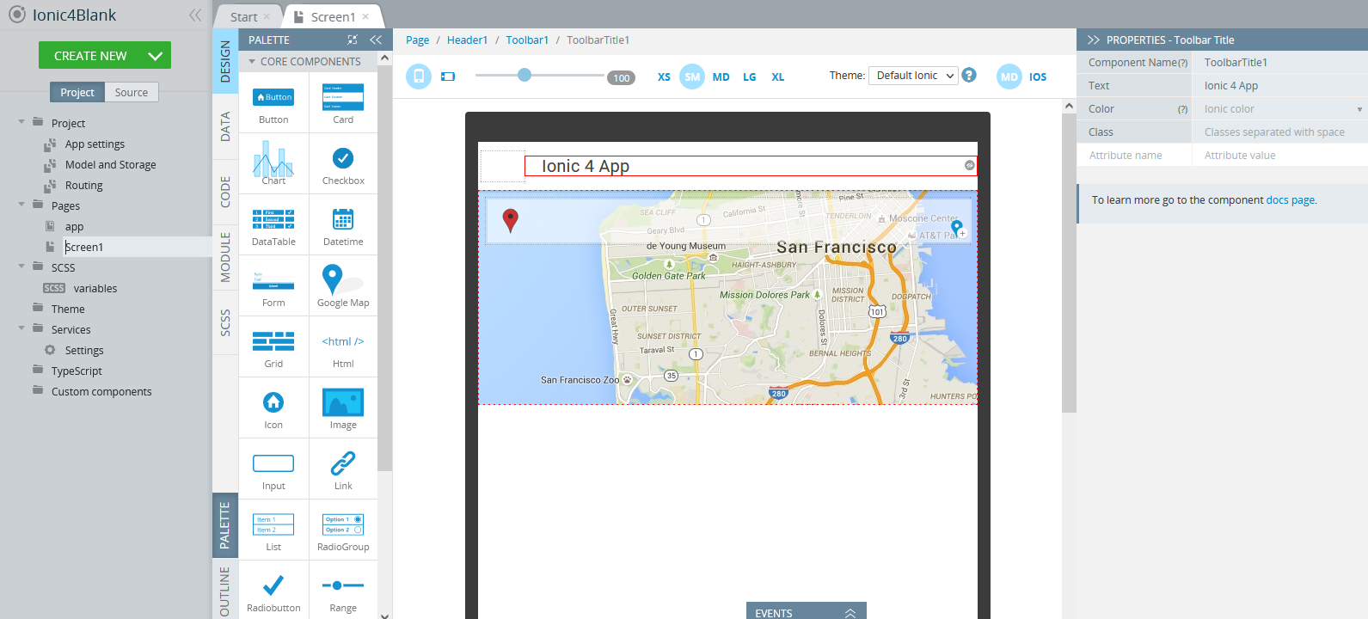The width and height of the screenshot is (1368, 619).
Task: Collapse the project sidebar with double arrows
Action: coord(195,15)
